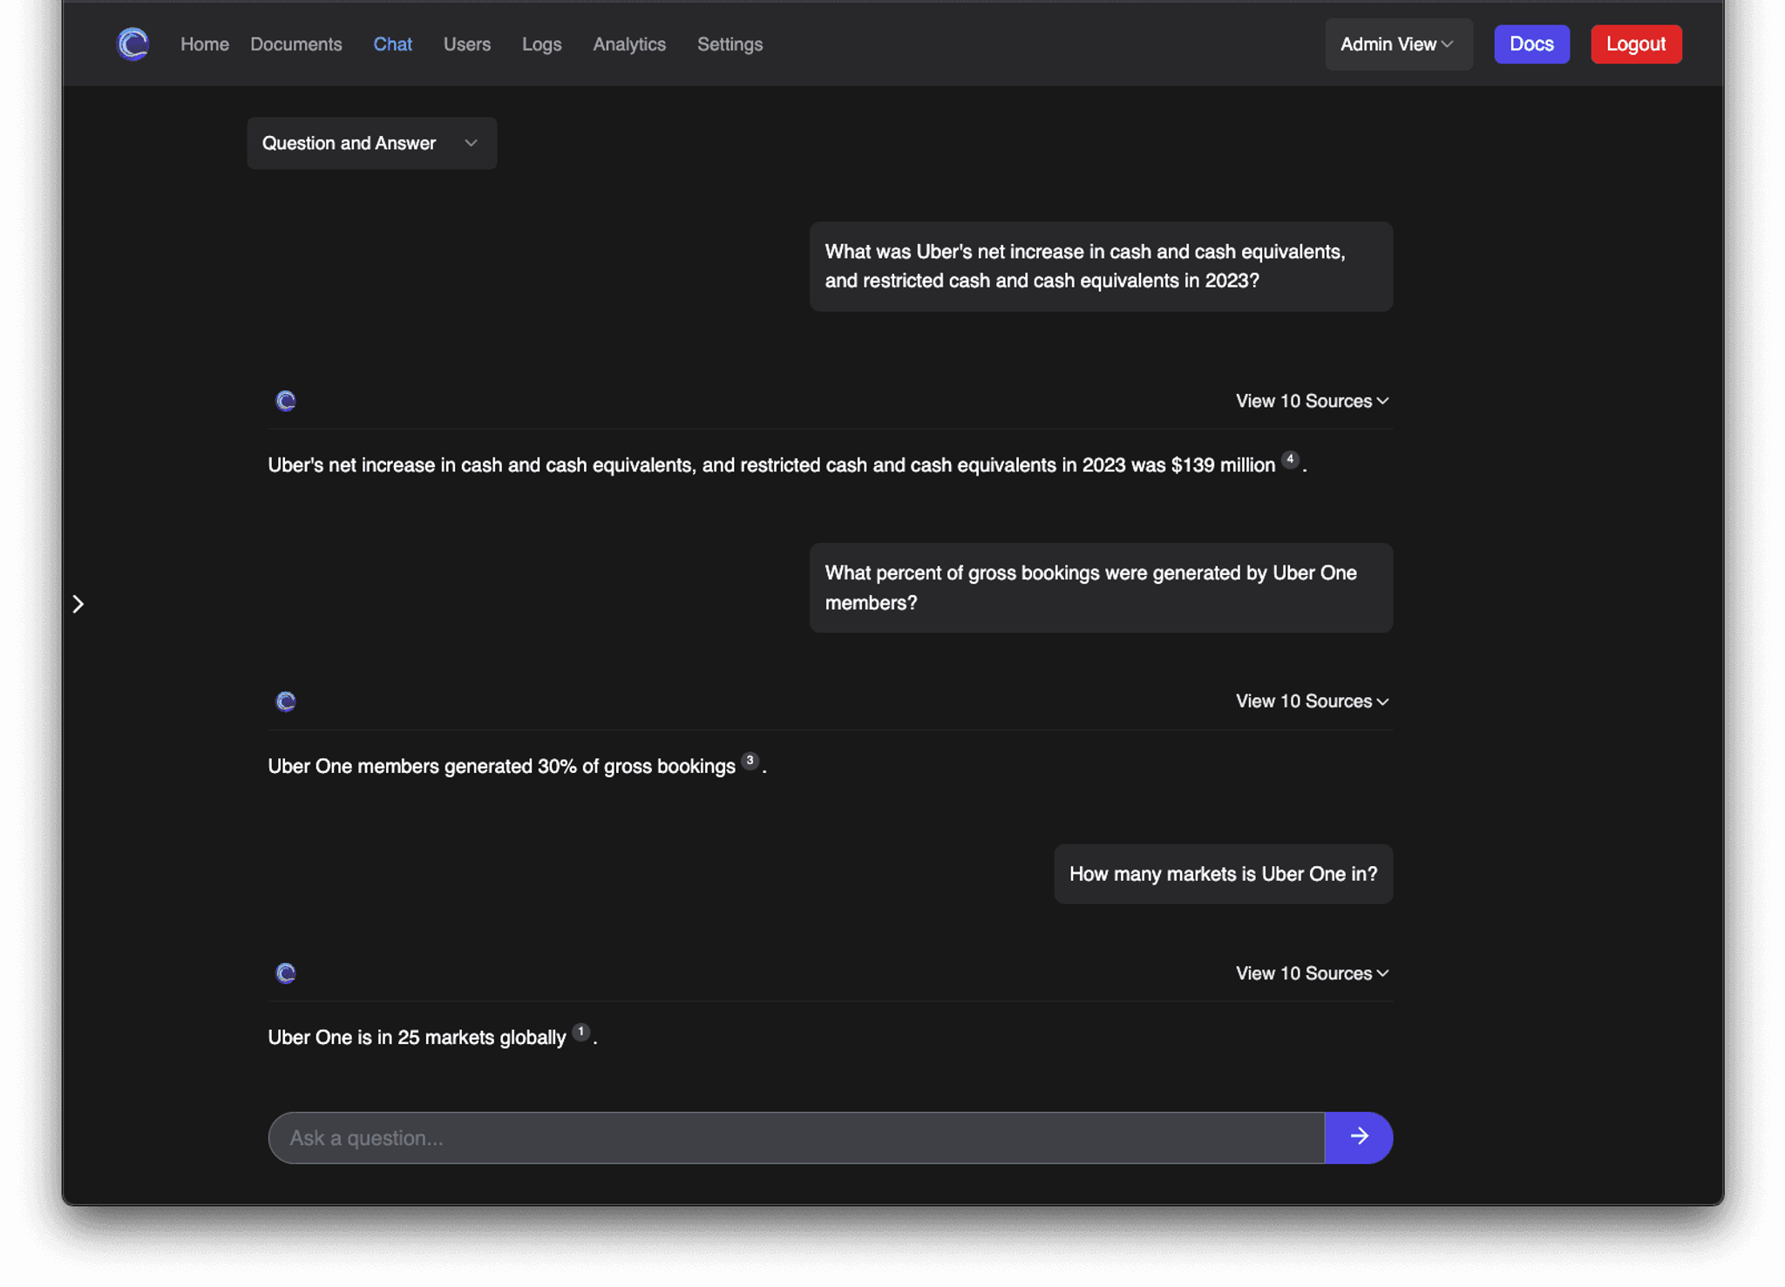Click the assistant avatar above the 30% answer
This screenshot has height=1287, width=1785.
pos(286,701)
